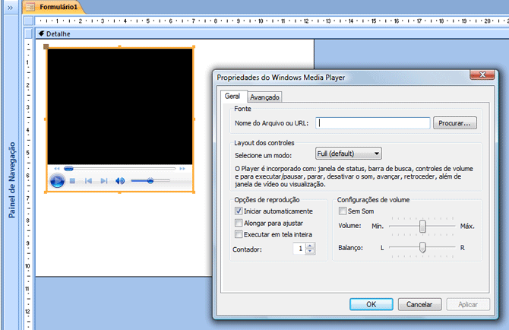Click the play button on the embedded media player
This screenshot has height=330, width=509.
[57, 181]
